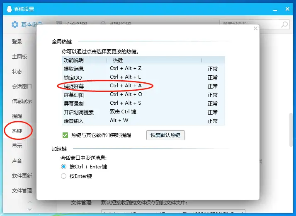Choose the 按Ctrl + Enter键 radio option
This screenshot has width=296, height=216.
63,167
